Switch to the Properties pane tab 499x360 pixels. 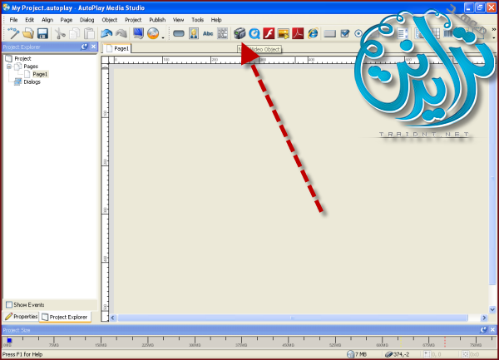tap(22, 317)
